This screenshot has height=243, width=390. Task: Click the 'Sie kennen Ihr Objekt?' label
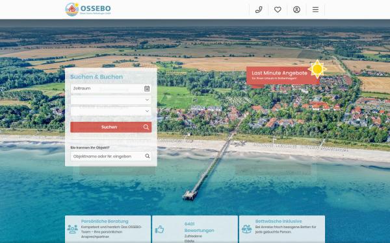click(x=90, y=148)
